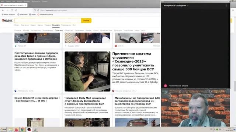Click the green tray icon in system tray

tap(217, 129)
